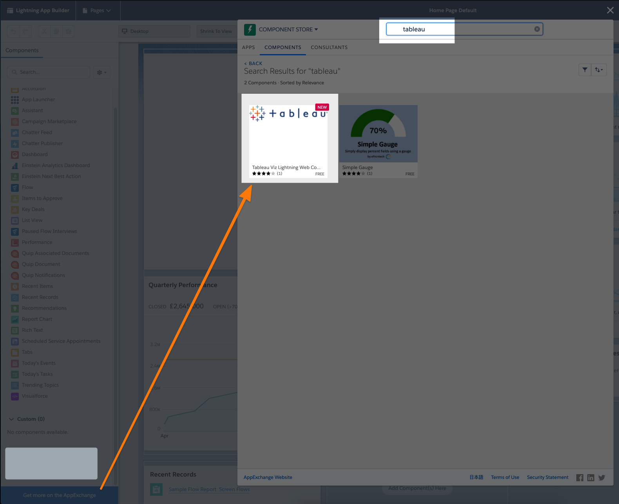Select the List View component icon

point(15,220)
